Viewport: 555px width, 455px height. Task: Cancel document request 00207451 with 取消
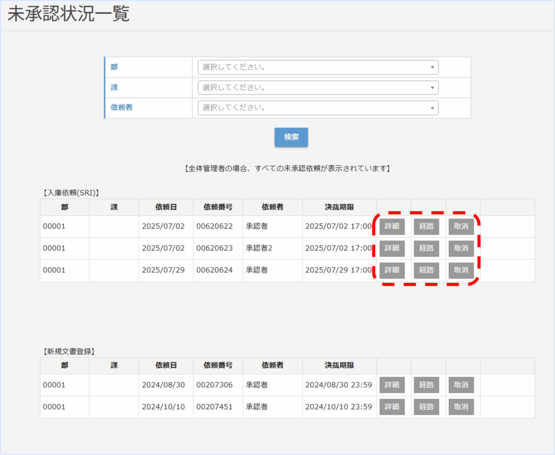(x=461, y=407)
